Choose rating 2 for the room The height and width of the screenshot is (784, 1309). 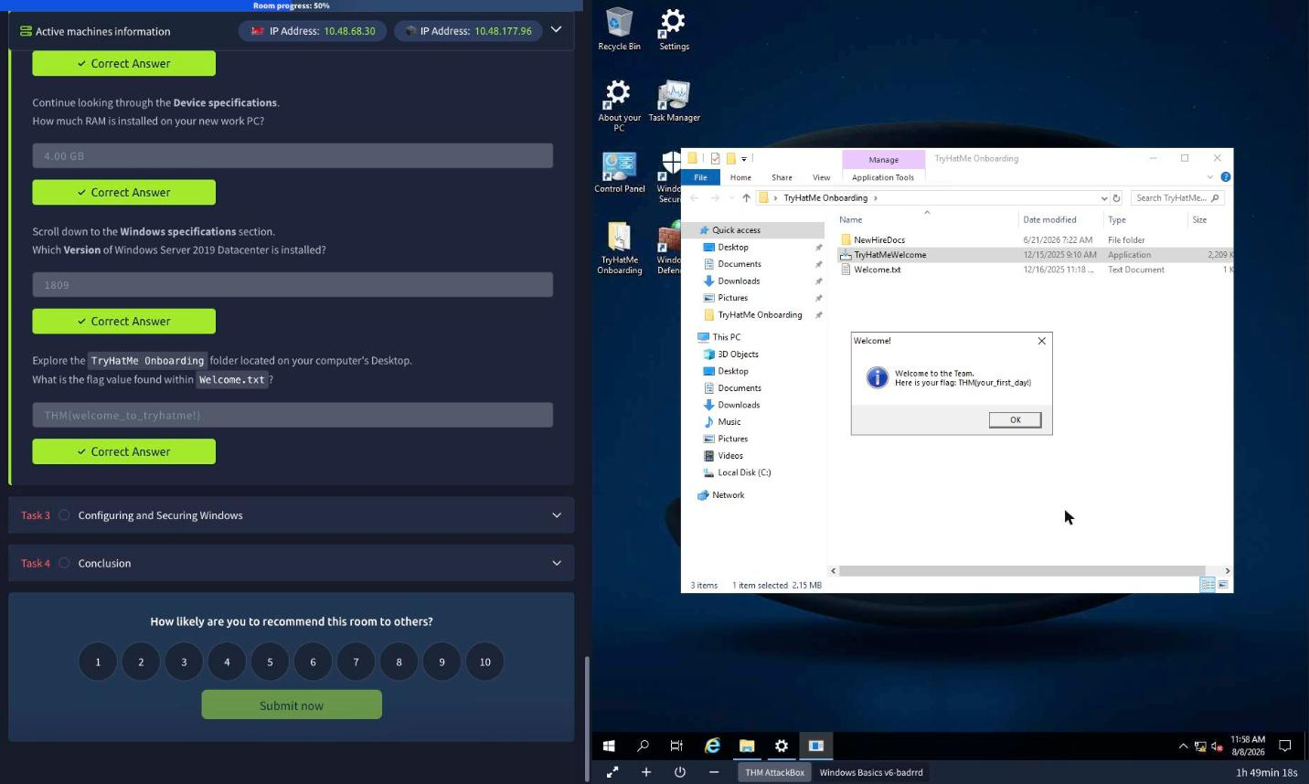pyautogui.click(x=141, y=662)
